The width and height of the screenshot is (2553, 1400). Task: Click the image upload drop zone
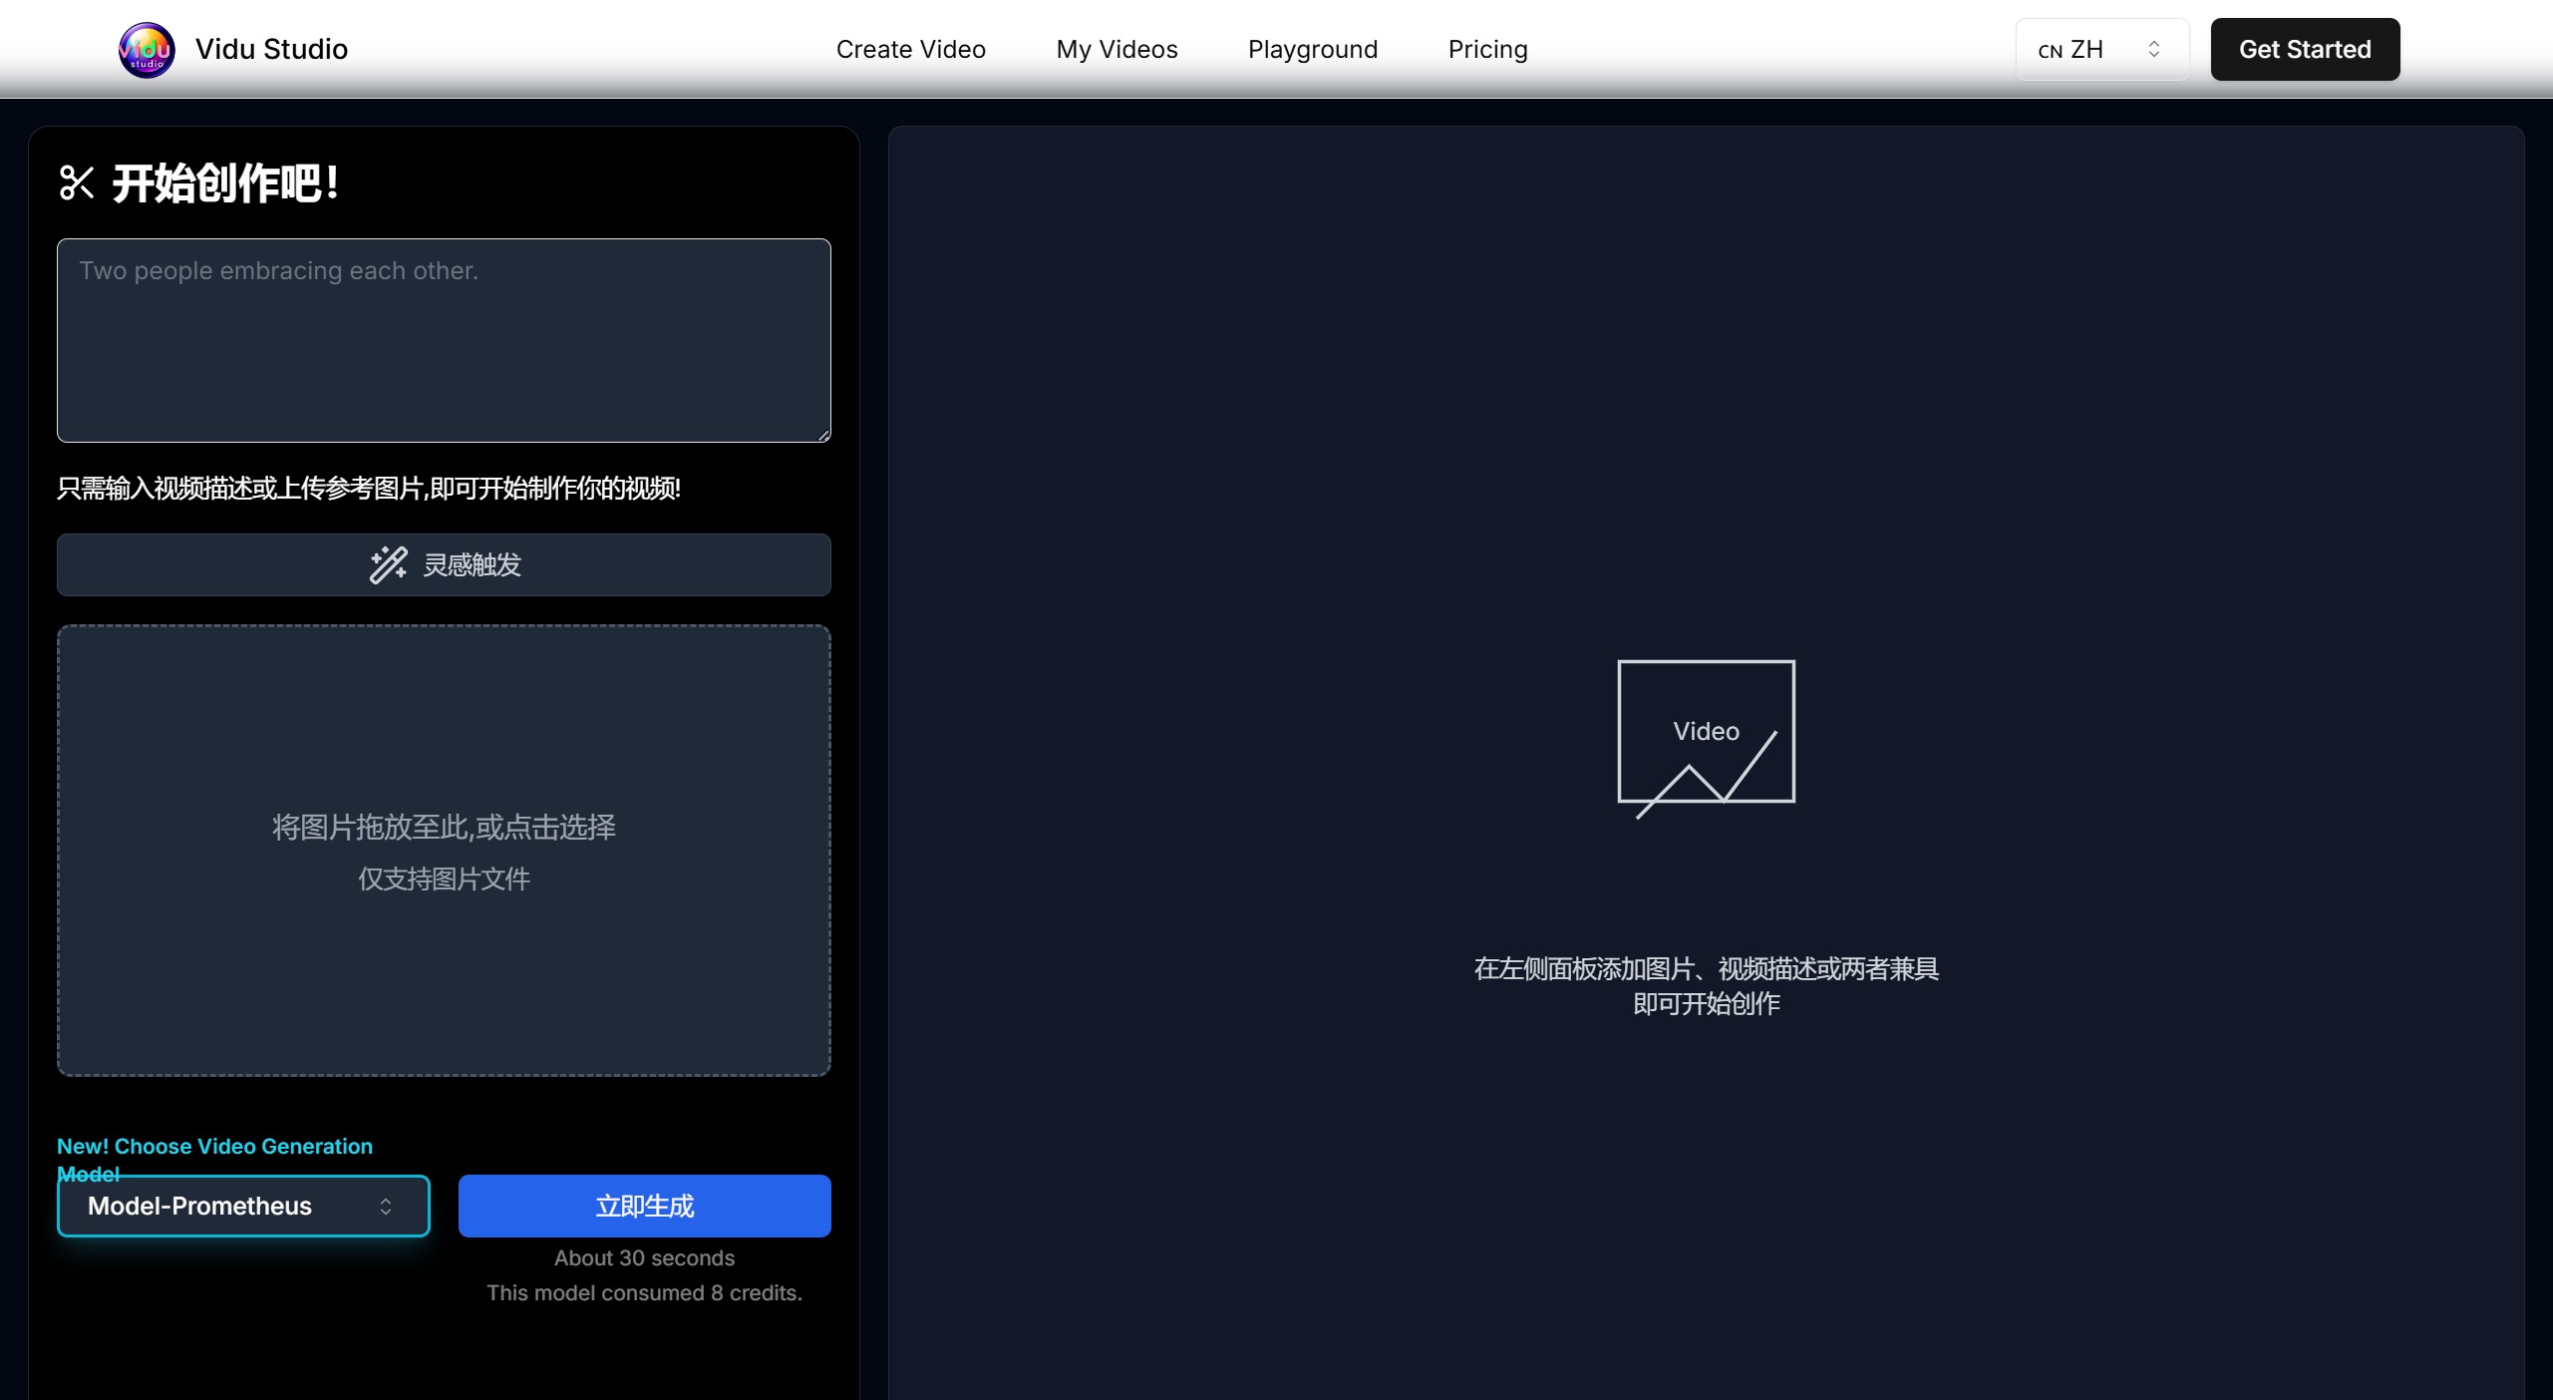click(x=444, y=851)
